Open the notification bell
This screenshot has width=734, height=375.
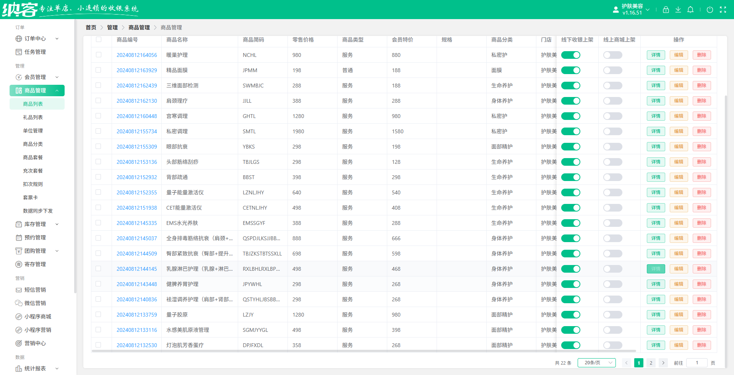pyautogui.click(x=690, y=10)
